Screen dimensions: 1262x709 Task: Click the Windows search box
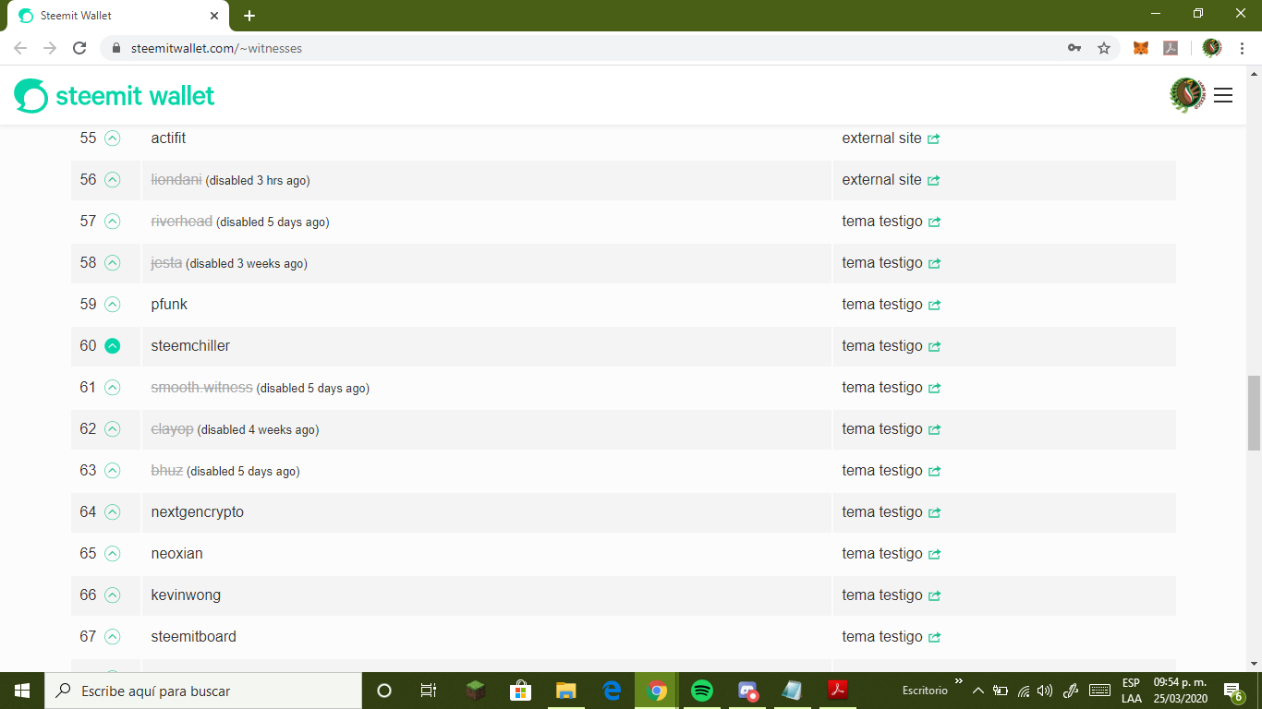click(203, 691)
